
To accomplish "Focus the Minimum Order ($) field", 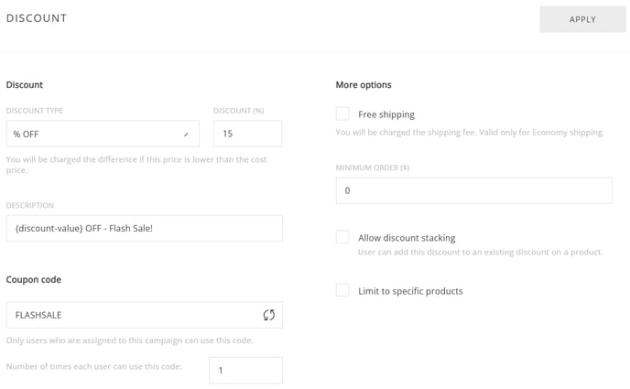I will coord(474,190).
